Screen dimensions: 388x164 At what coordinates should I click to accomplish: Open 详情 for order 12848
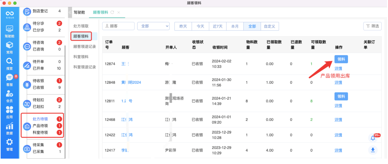pyautogui.click(x=338, y=82)
